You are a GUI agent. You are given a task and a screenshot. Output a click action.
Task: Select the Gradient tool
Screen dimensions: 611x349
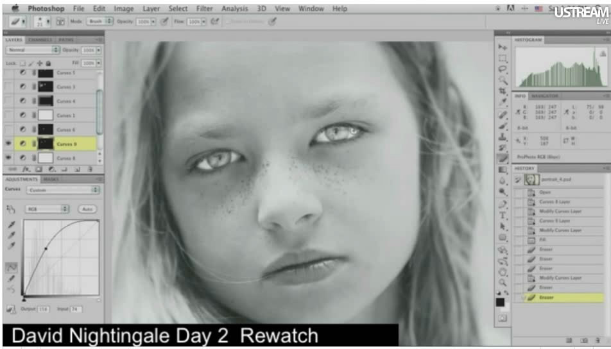click(x=503, y=169)
